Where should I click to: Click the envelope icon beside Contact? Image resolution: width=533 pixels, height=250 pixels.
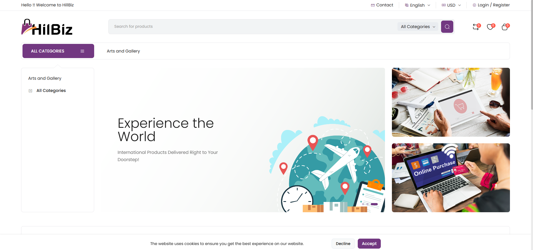pos(373,5)
